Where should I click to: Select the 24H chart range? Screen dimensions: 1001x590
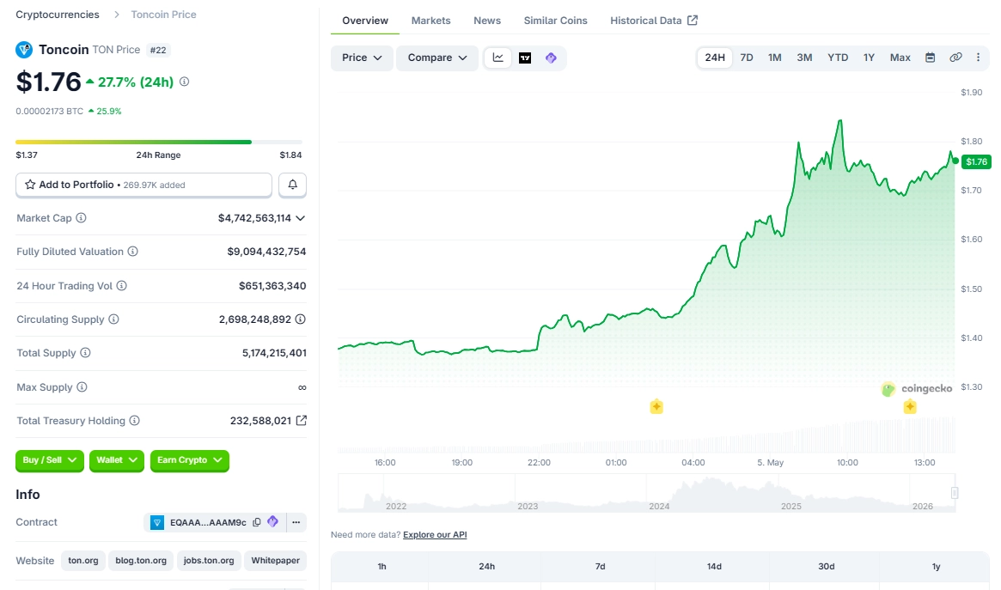click(x=714, y=58)
